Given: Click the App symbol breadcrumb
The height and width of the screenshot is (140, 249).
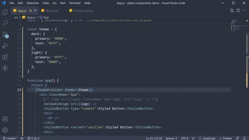Looking at the screenshot, I should (44, 17).
